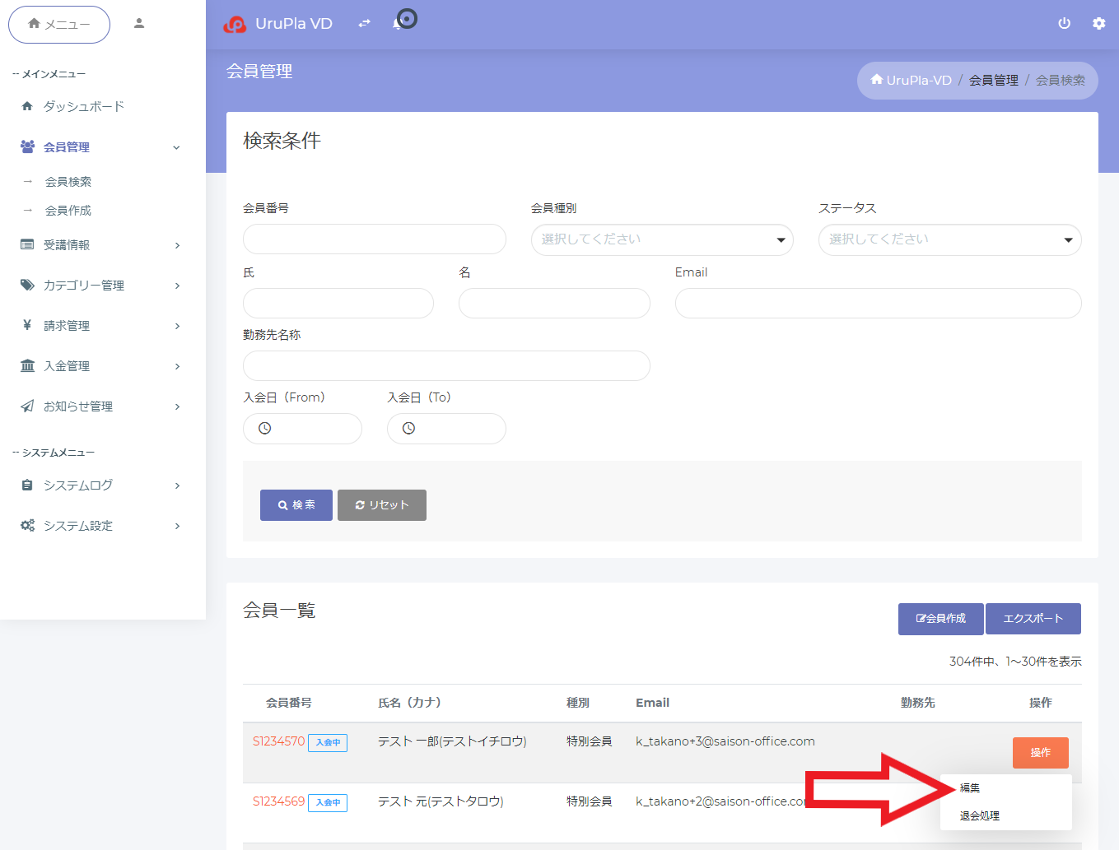Open member S1234570 link
Image resolution: width=1119 pixels, height=850 pixels.
click(x=278, y=741)
